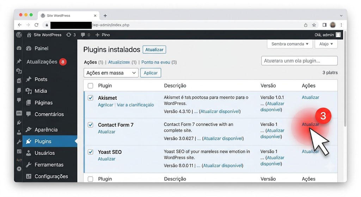Click Atualizar disponível after Versão 3.0.627
361x197 pixels.
pos(223,138)
